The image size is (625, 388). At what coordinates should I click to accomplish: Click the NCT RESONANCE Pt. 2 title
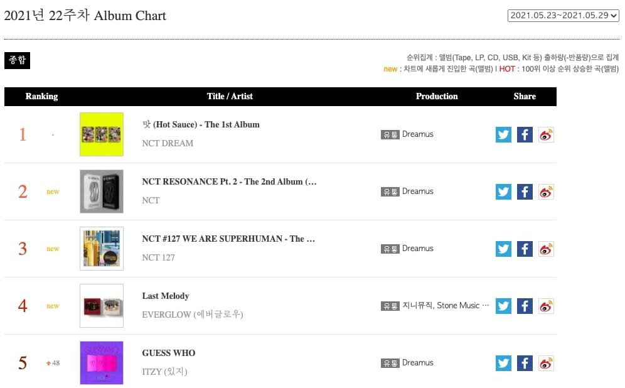tap(229, 181)
